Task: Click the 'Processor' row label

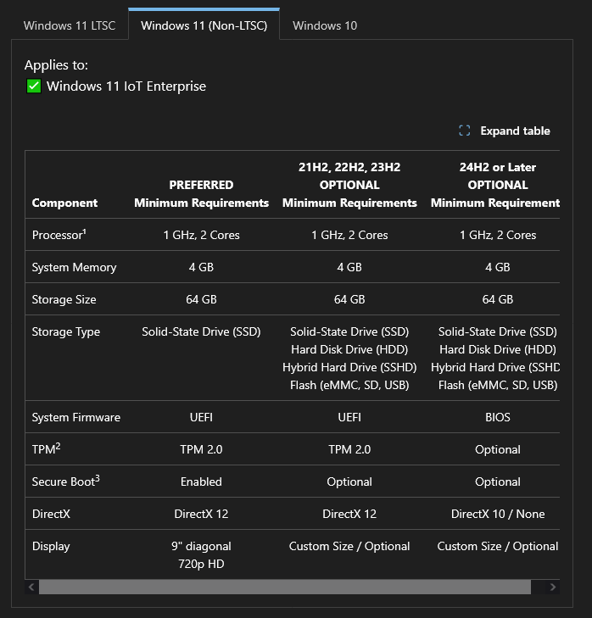Action: coord(57,236)
